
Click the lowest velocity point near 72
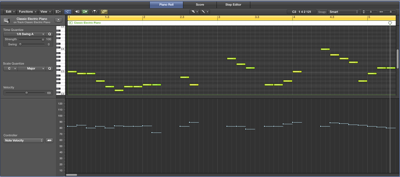(x=152, y=132)
